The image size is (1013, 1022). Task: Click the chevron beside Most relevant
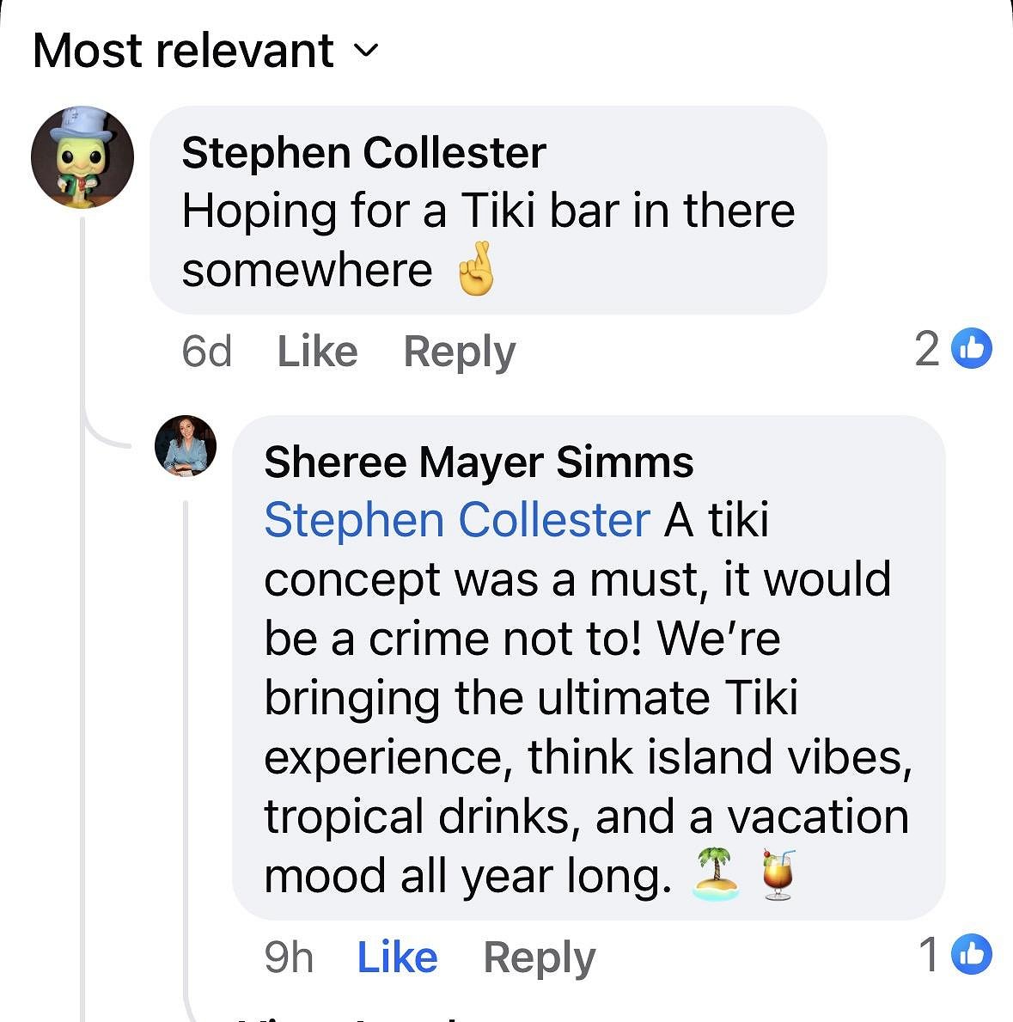click(x=366, y=52)
